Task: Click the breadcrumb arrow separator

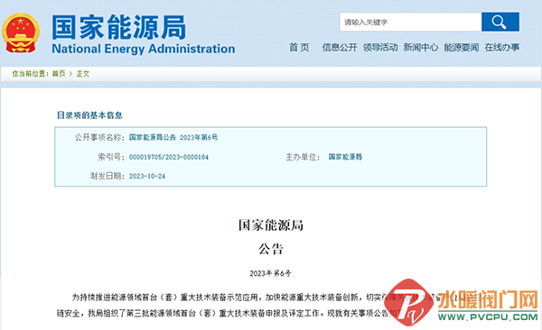Action: [70, 74]
